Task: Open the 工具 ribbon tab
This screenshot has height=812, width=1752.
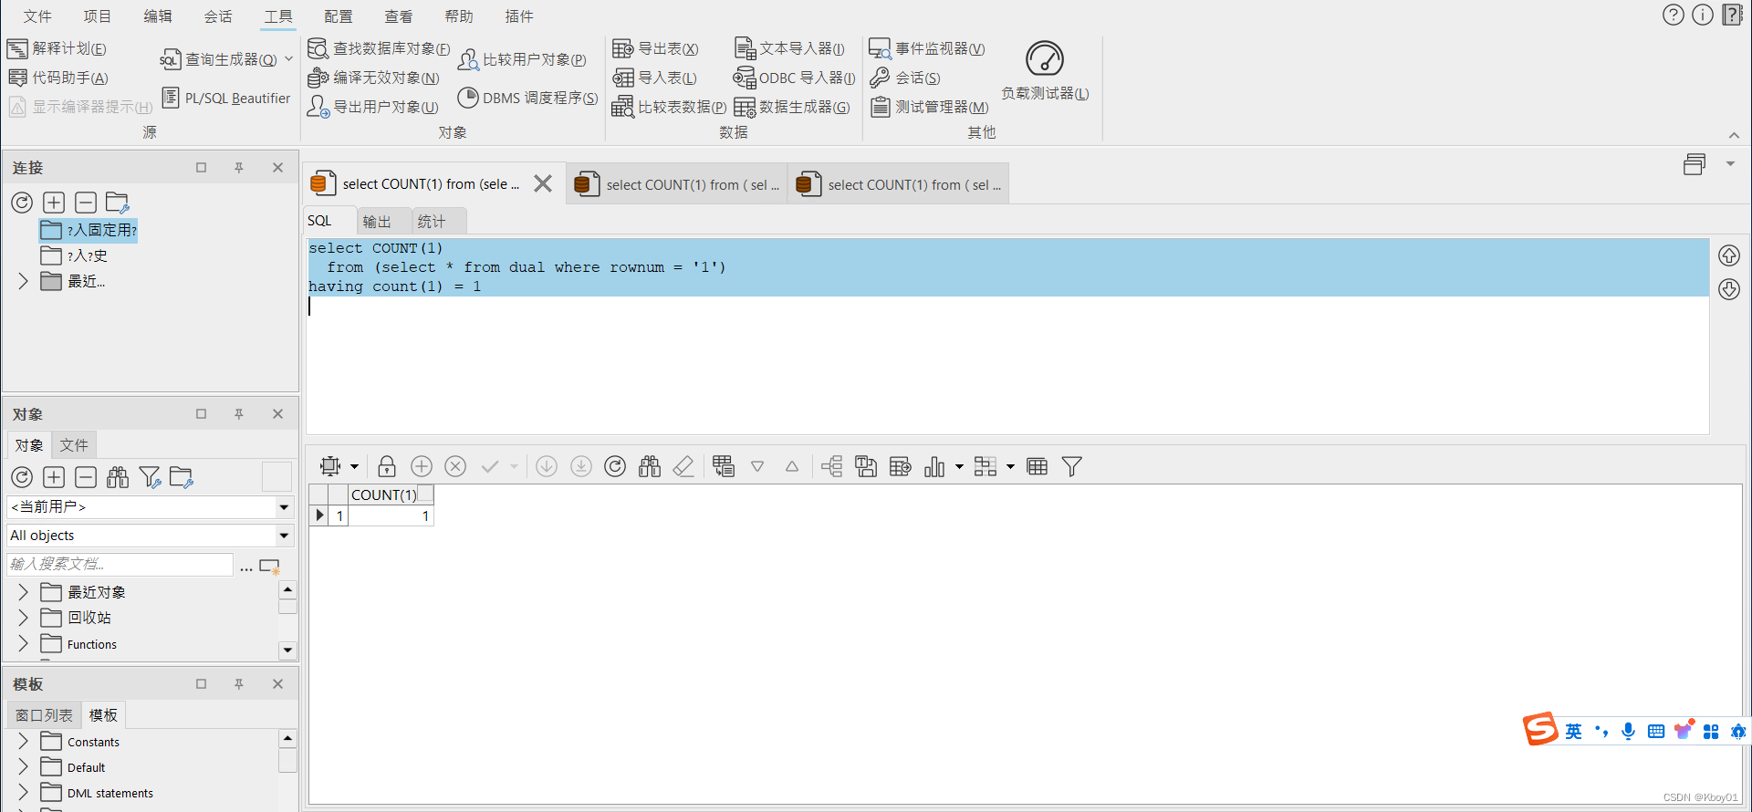Action: [278, 16]
